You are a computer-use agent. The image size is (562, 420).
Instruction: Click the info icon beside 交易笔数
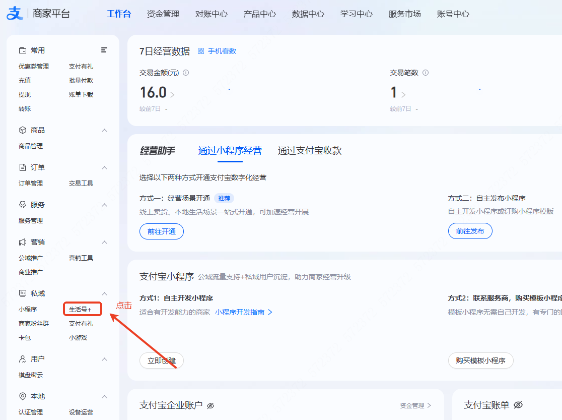tap(425, 72)
